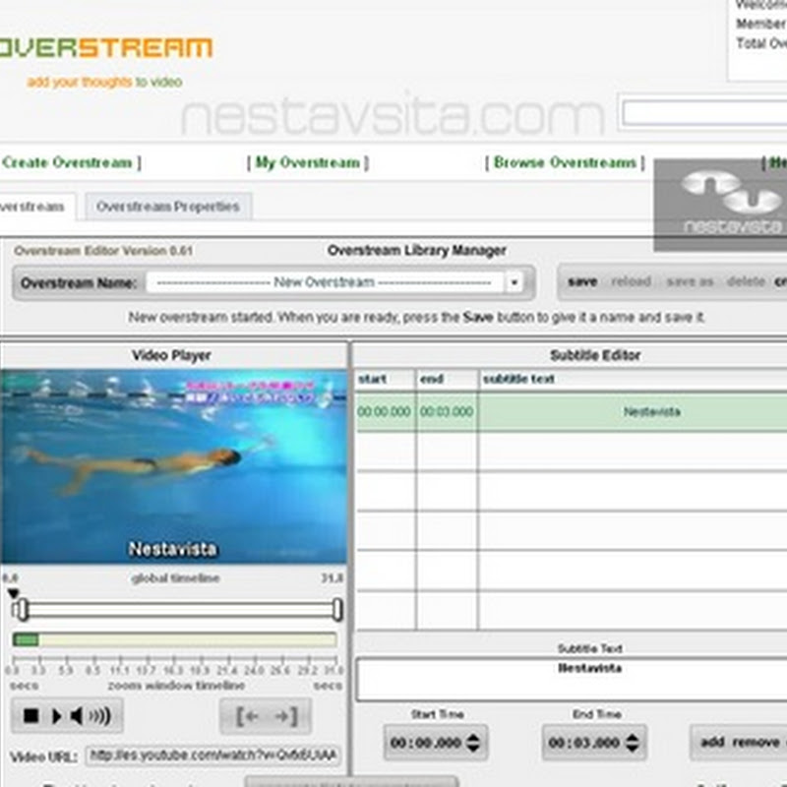787x787 pixels.
Task: Select the start cell 00:00.000
Action: [384, 412]
